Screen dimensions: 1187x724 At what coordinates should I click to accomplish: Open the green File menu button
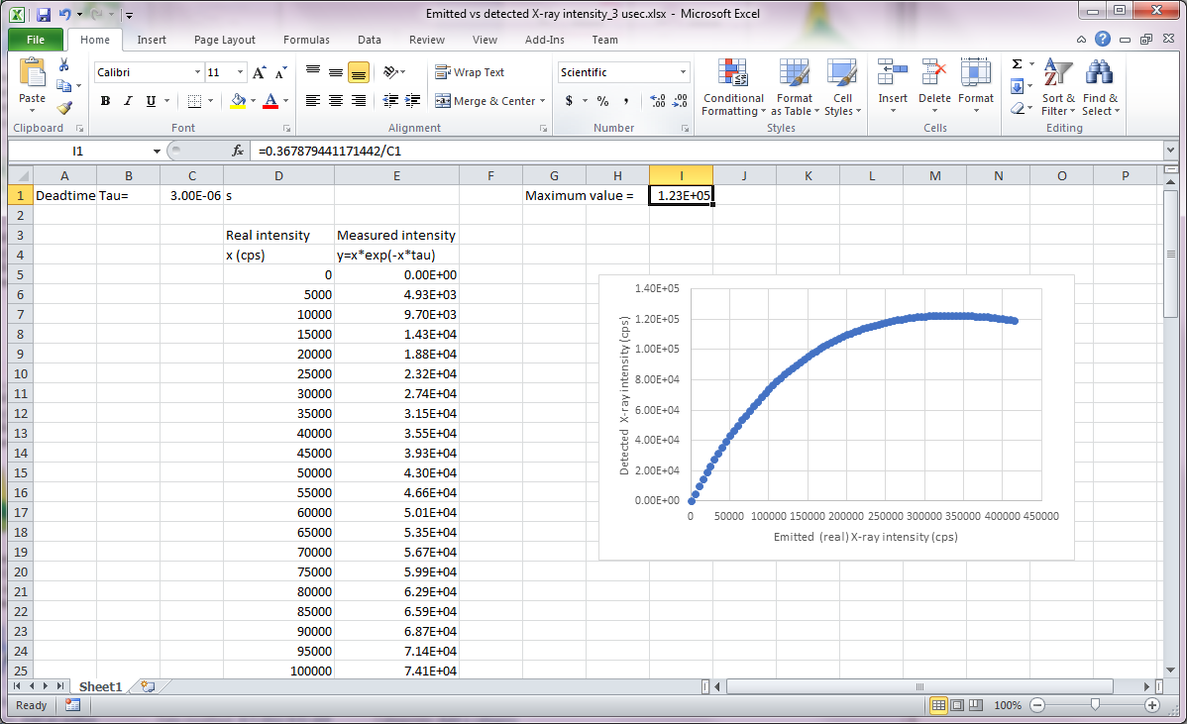[x=36, y=40]
